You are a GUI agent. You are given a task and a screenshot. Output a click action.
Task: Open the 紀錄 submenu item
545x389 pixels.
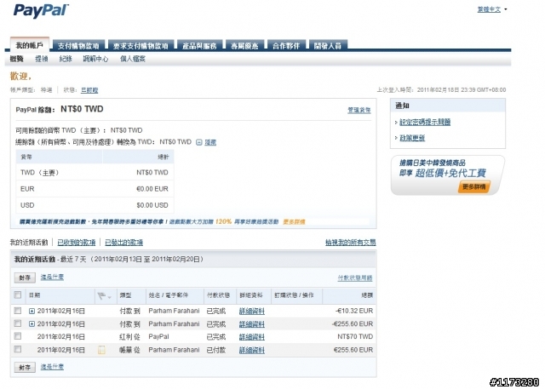point(66,59)
